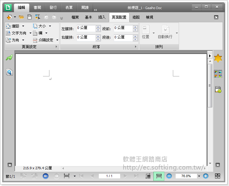
Task: Click the magnifier search sidebar icon
Action: pyautogui.click(x=9, y=72)
